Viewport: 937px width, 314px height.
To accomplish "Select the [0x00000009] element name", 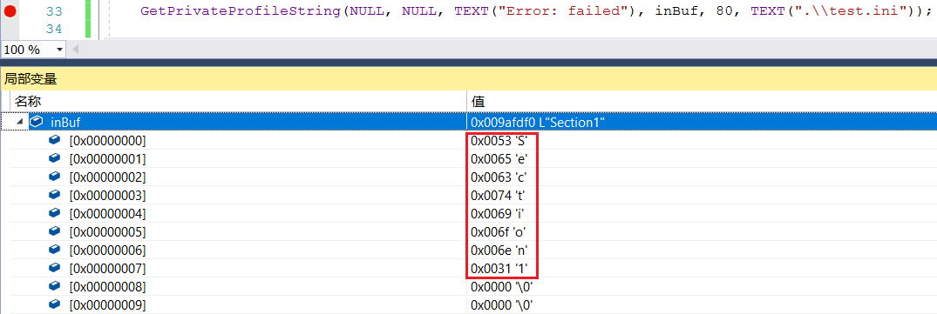I will 107,305.
